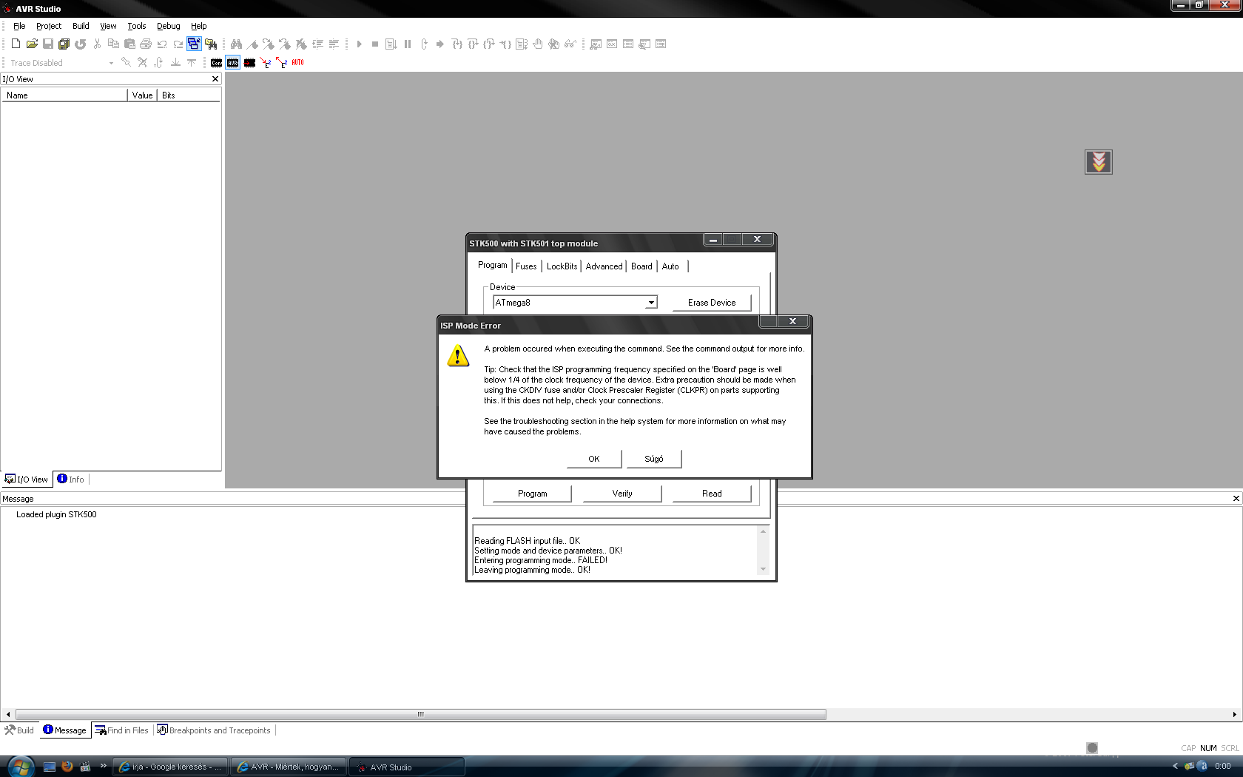Click the horizontal scrollbar in Message panel

(420, 715)
